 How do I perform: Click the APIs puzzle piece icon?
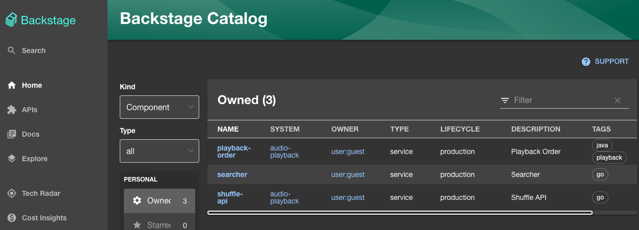12,110
